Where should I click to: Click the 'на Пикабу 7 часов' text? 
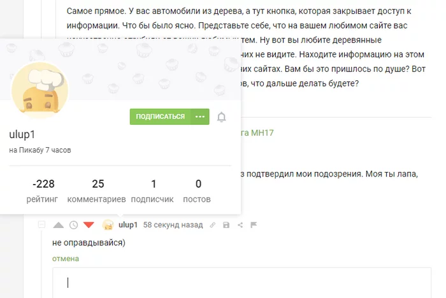click(40, 150)
